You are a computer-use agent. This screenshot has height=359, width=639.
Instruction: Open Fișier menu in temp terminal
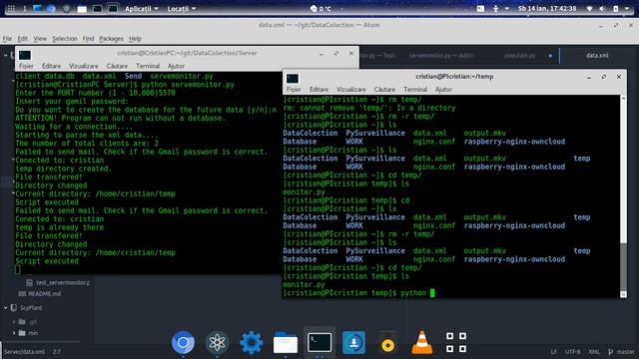(294, 89)
